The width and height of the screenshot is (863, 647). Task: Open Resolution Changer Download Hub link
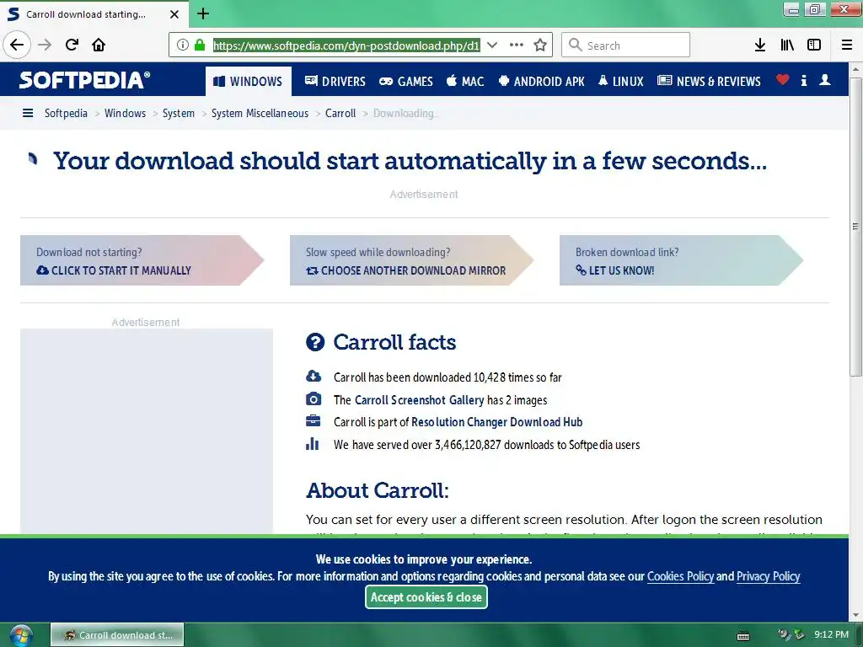497,422
